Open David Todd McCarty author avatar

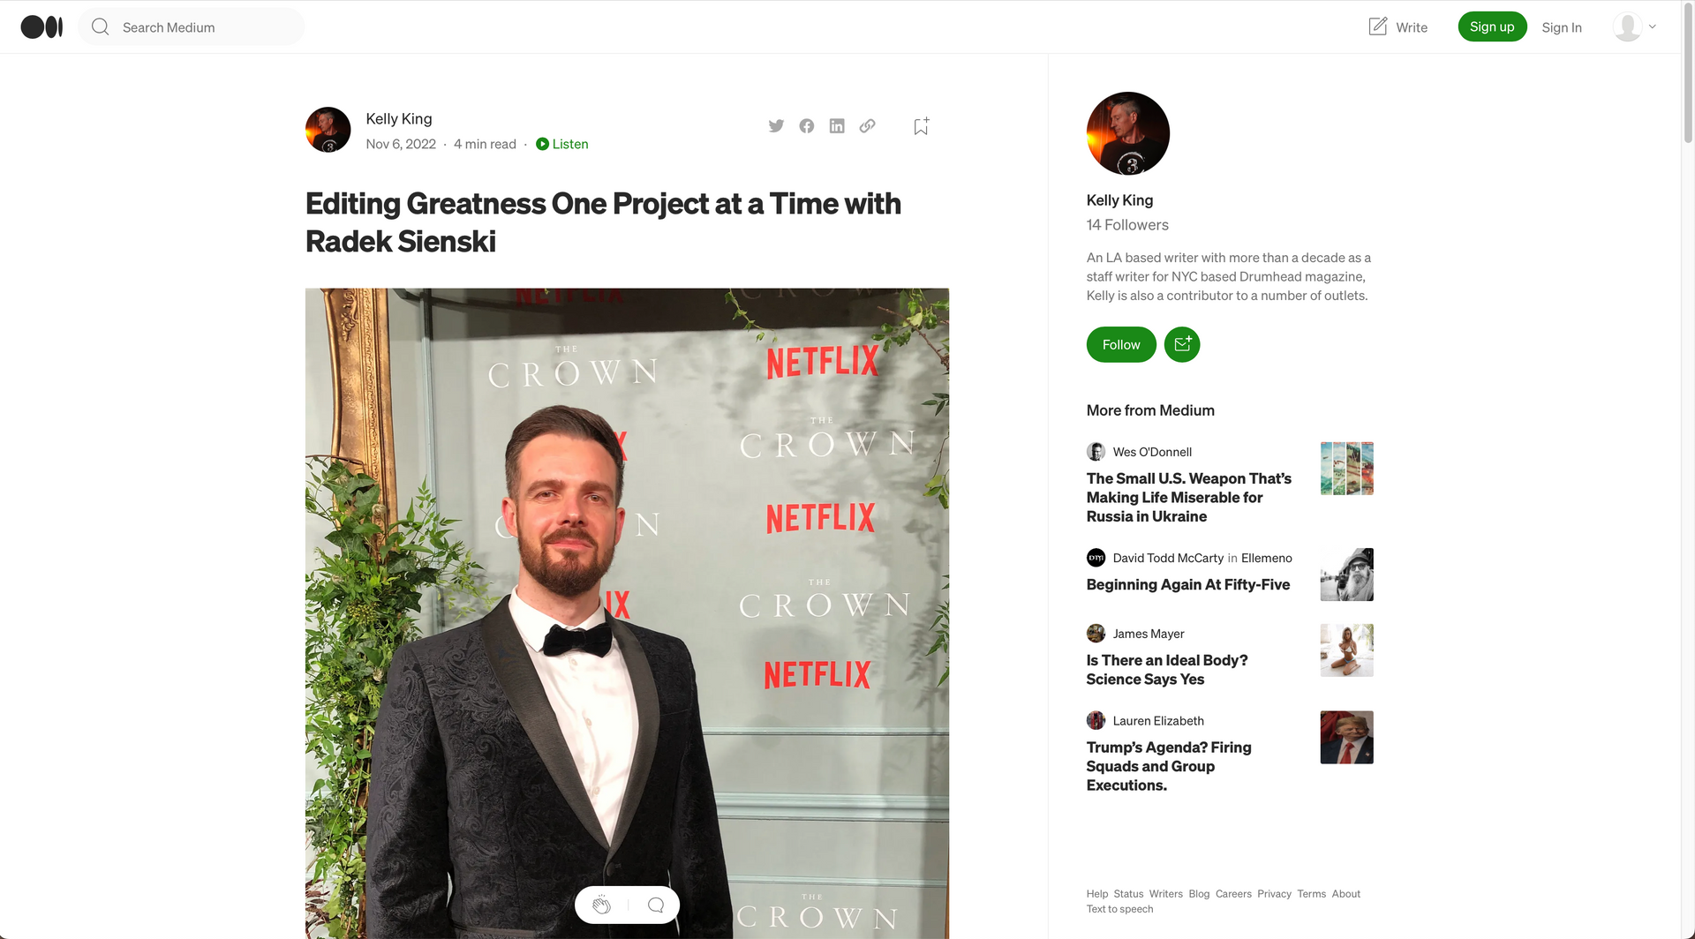(x=1096, y=558)
